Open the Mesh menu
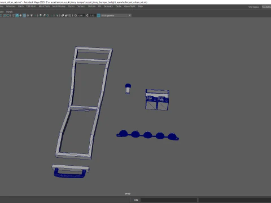The height and width of the screenshot is (203, 271). 21,6
